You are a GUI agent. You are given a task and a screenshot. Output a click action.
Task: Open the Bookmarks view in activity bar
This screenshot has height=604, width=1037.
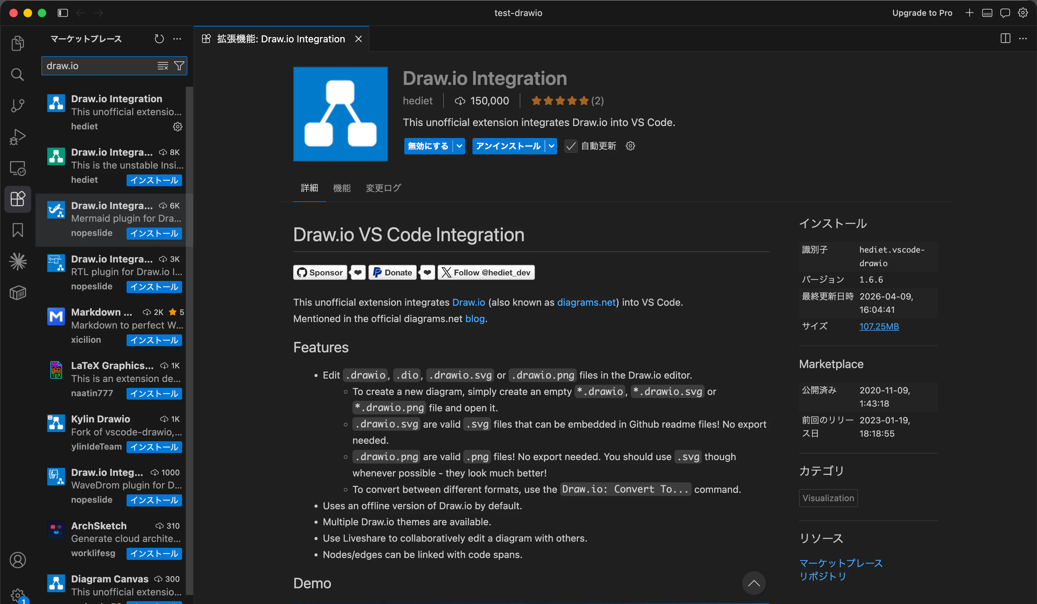(x=17, y=230)
